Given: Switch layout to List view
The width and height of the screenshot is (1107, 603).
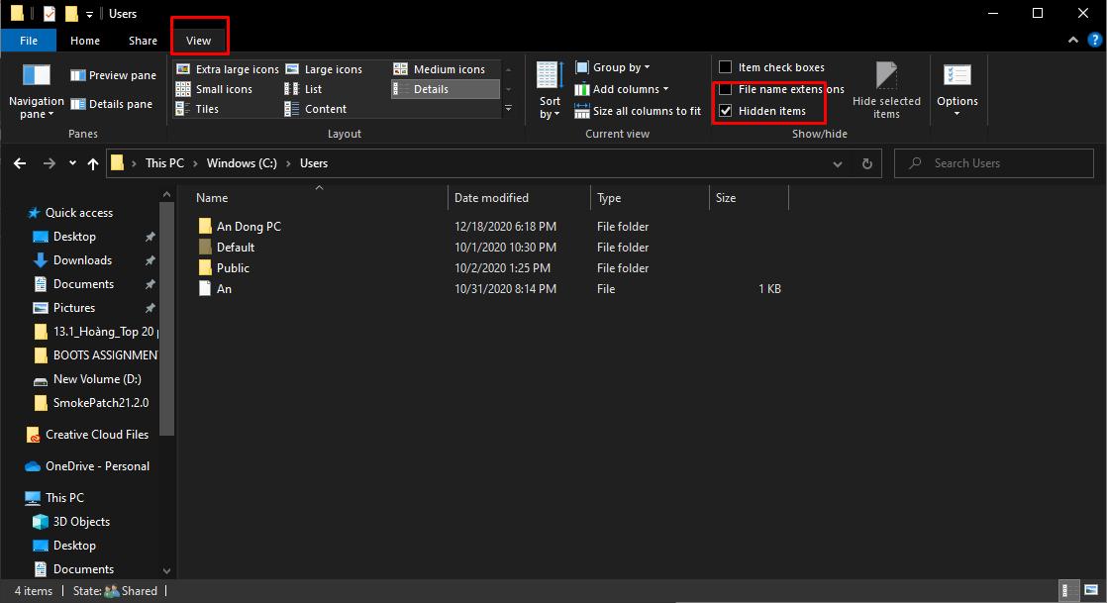Looking at the screenshot, I should click(303, 89).
